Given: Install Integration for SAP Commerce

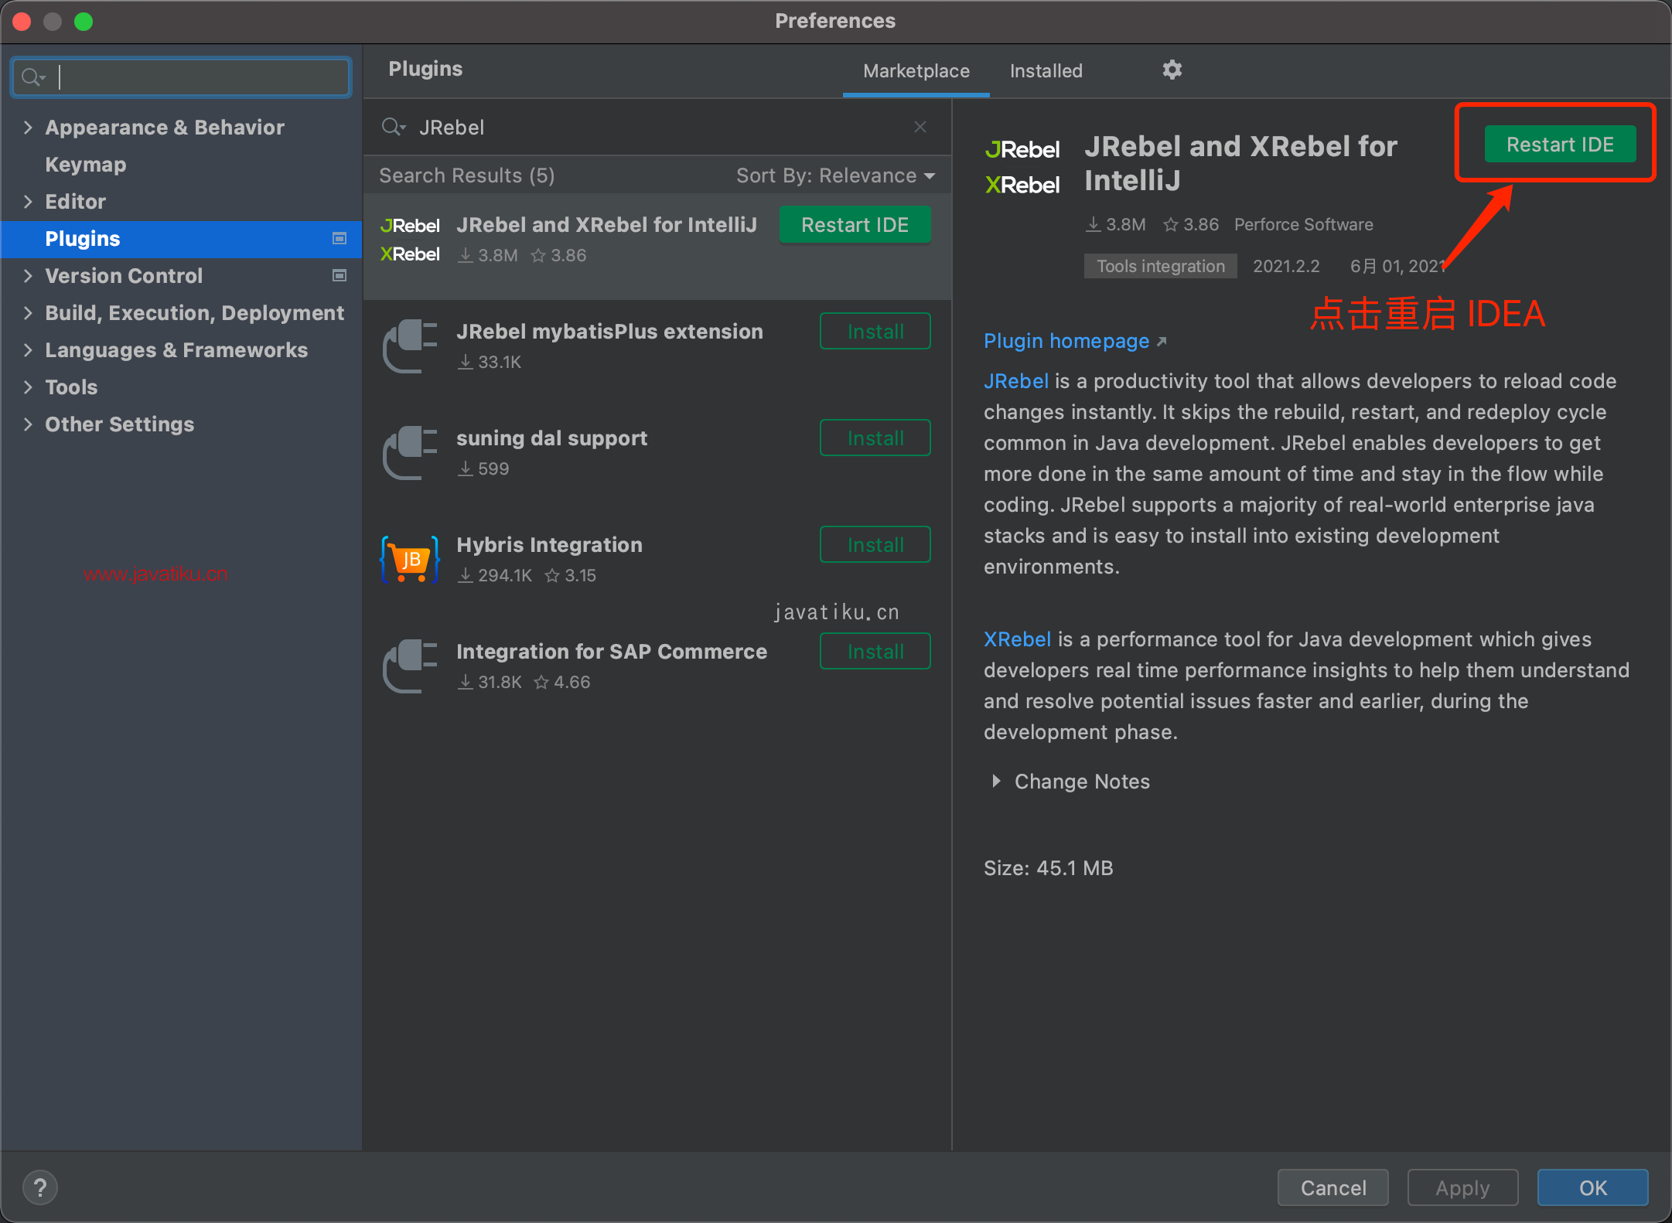Looking at the screenshot, I should tap(875, 652).
